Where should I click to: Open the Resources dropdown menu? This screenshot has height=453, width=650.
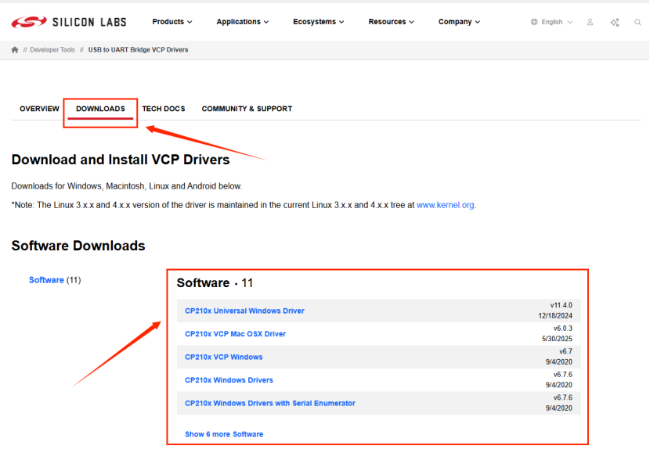pyautogui.click(x=392, y=22)
